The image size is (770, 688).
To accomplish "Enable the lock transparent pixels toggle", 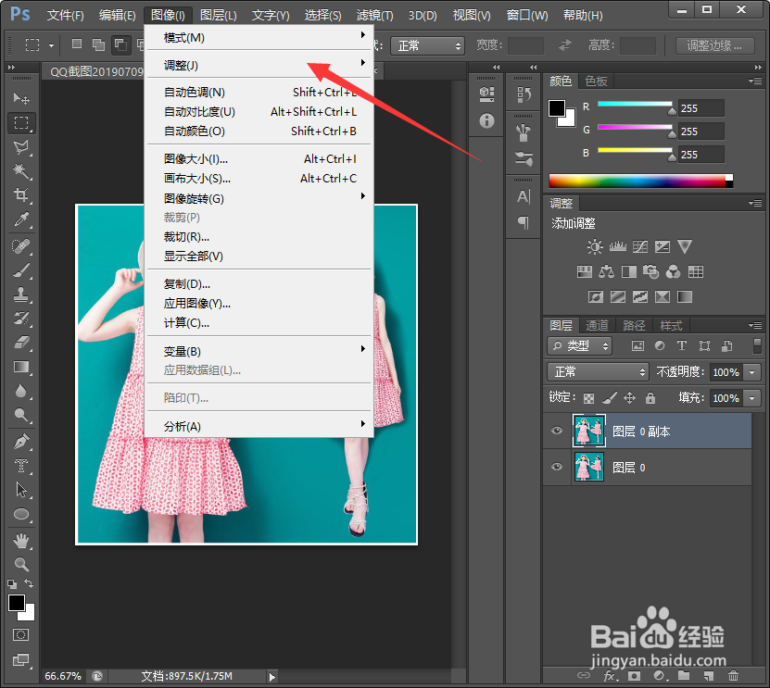I will [587, 397].
